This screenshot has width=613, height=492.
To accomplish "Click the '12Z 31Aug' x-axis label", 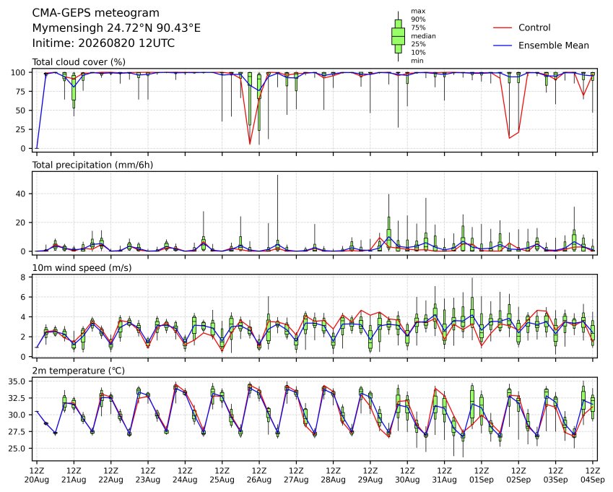I will pyautogui.click(x=445, y=475).
